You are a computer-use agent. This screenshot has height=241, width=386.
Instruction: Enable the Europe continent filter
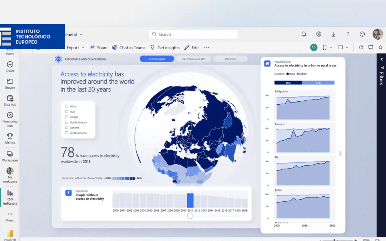66,117
